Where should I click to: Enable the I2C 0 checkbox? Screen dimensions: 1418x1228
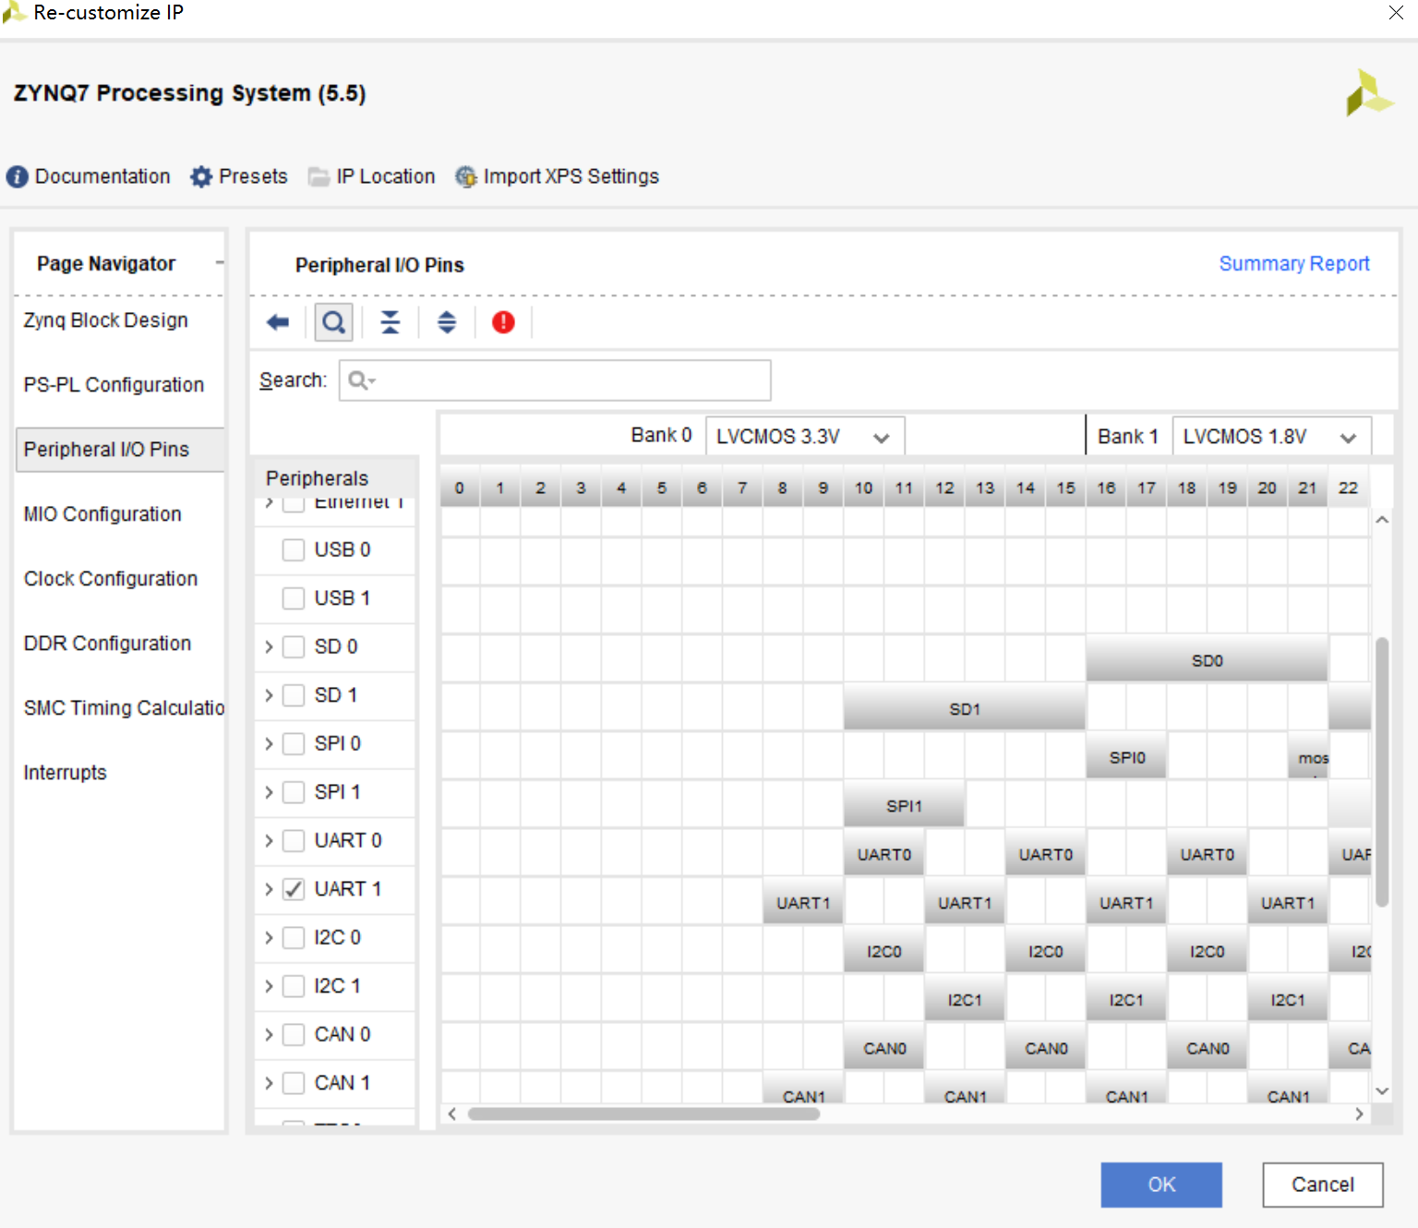294,938
